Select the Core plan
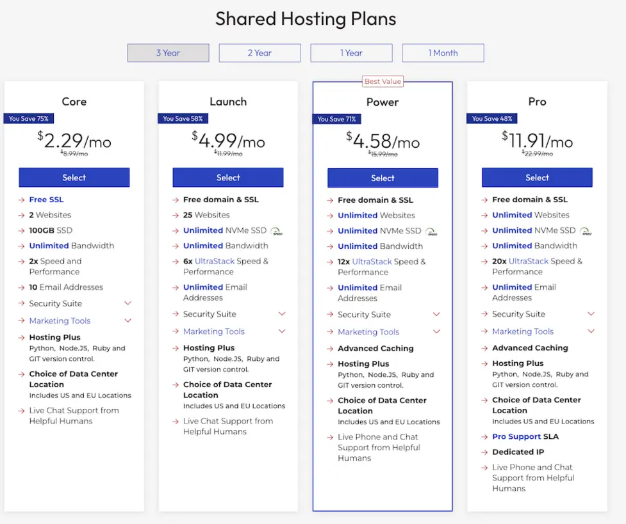The image size is (626, 524). (74, 177)
